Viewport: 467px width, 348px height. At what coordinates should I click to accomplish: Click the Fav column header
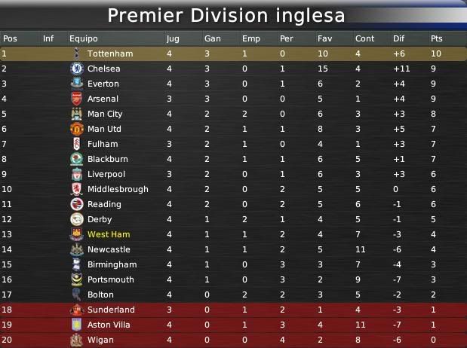tap(324, 38)
